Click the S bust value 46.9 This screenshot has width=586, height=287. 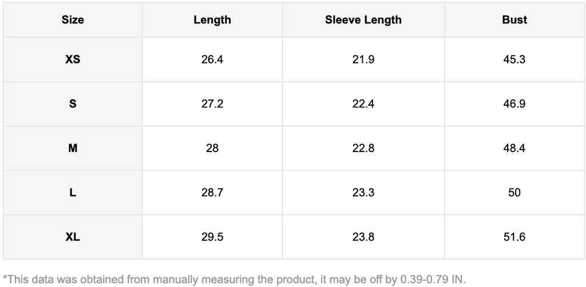(514, 104)
